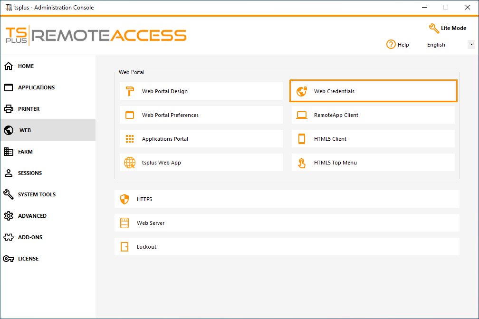
Task: Open the Applications Portal configuration
Action: (x=201, y=138)
